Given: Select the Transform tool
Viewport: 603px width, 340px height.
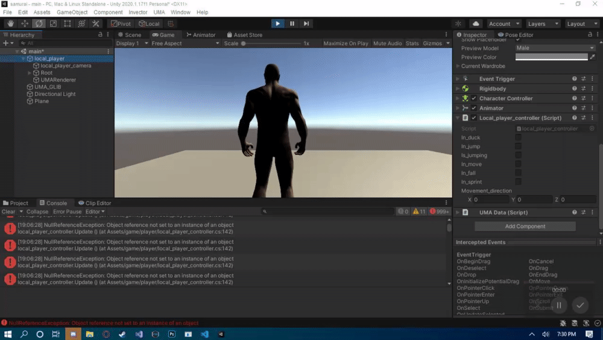Looking at the screenshot, I should [x=81, y=24].
